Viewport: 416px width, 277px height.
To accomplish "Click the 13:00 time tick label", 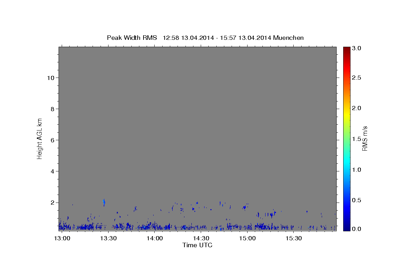I will click(62, 239).
